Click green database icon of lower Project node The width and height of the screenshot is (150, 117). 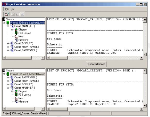coord(8,74)
